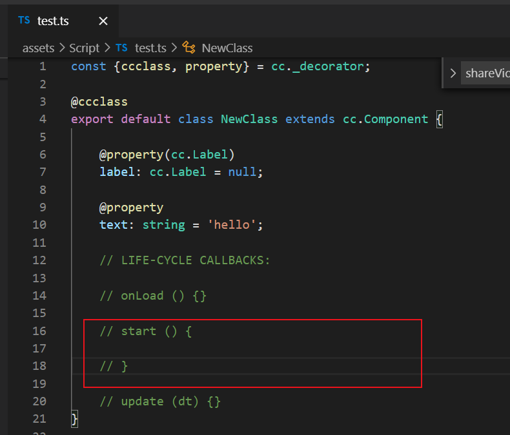
Task: Click the commented start () line
Action: 146,331
